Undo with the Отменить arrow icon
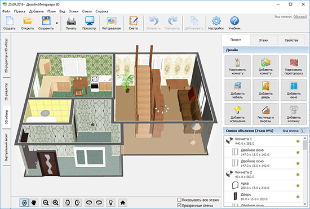This screenshot has height=209, width=310. 154,23
